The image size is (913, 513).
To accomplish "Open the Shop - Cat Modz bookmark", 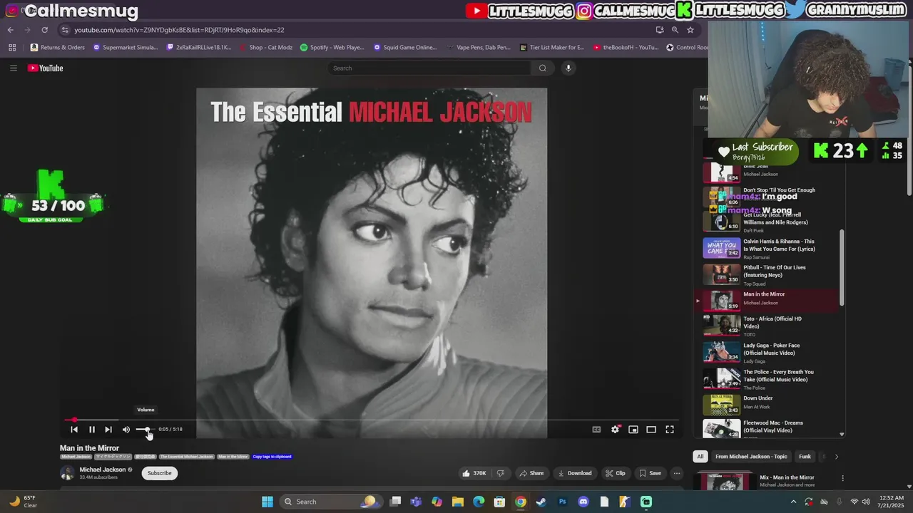I will click(265, 48).
